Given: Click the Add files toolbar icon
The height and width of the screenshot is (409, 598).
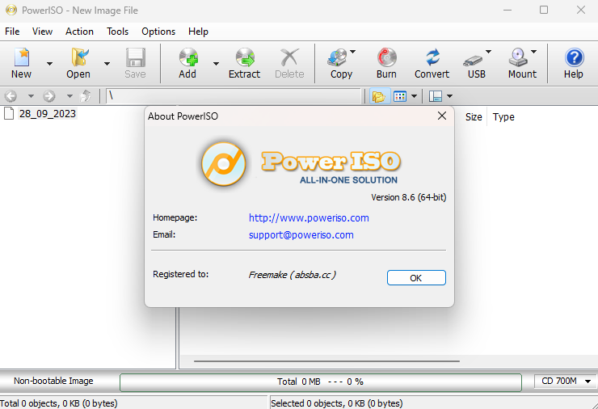Looking at the screenshot, I should [188, 57].
